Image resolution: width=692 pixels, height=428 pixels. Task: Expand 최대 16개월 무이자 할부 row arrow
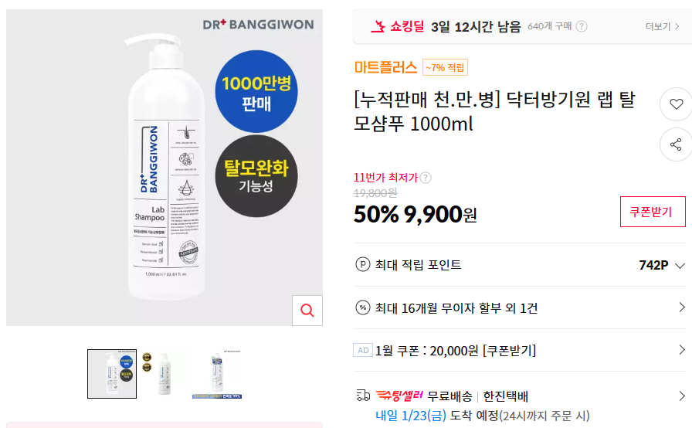682,307
